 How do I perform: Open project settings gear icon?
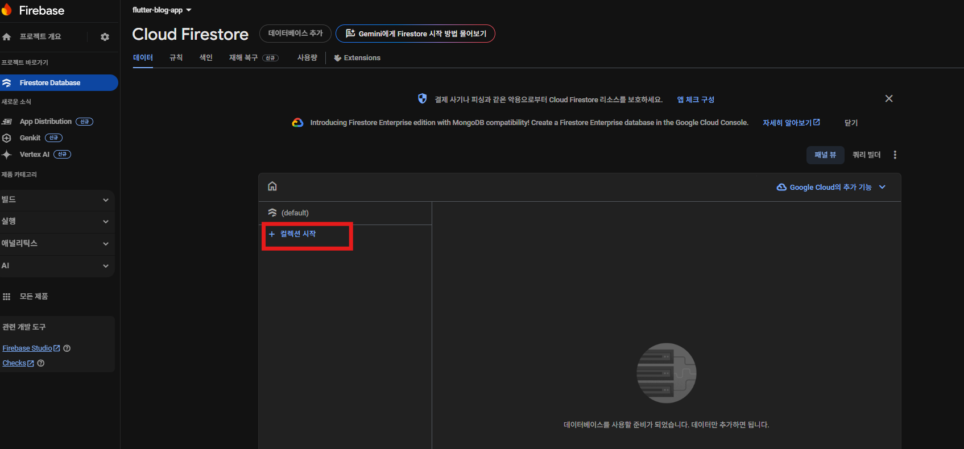[105, 37]
